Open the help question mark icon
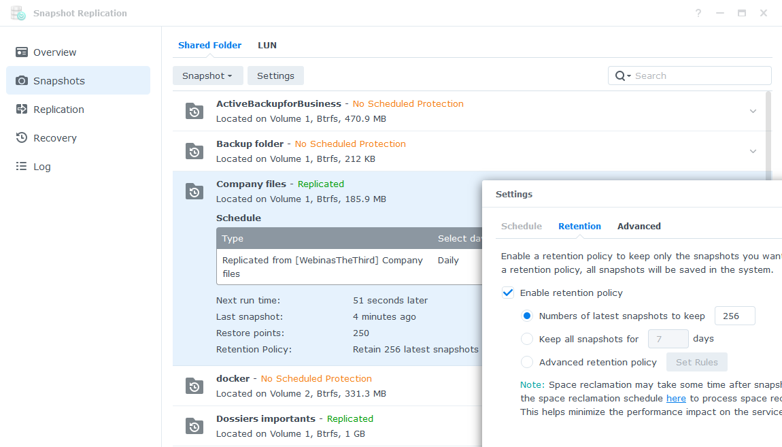 pos(698,13)
